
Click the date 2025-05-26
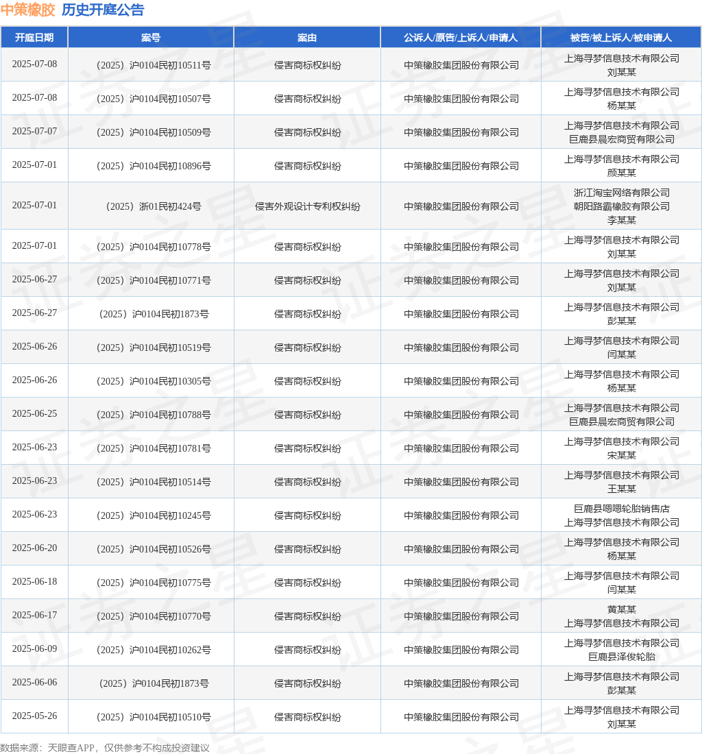click(34, 716)
